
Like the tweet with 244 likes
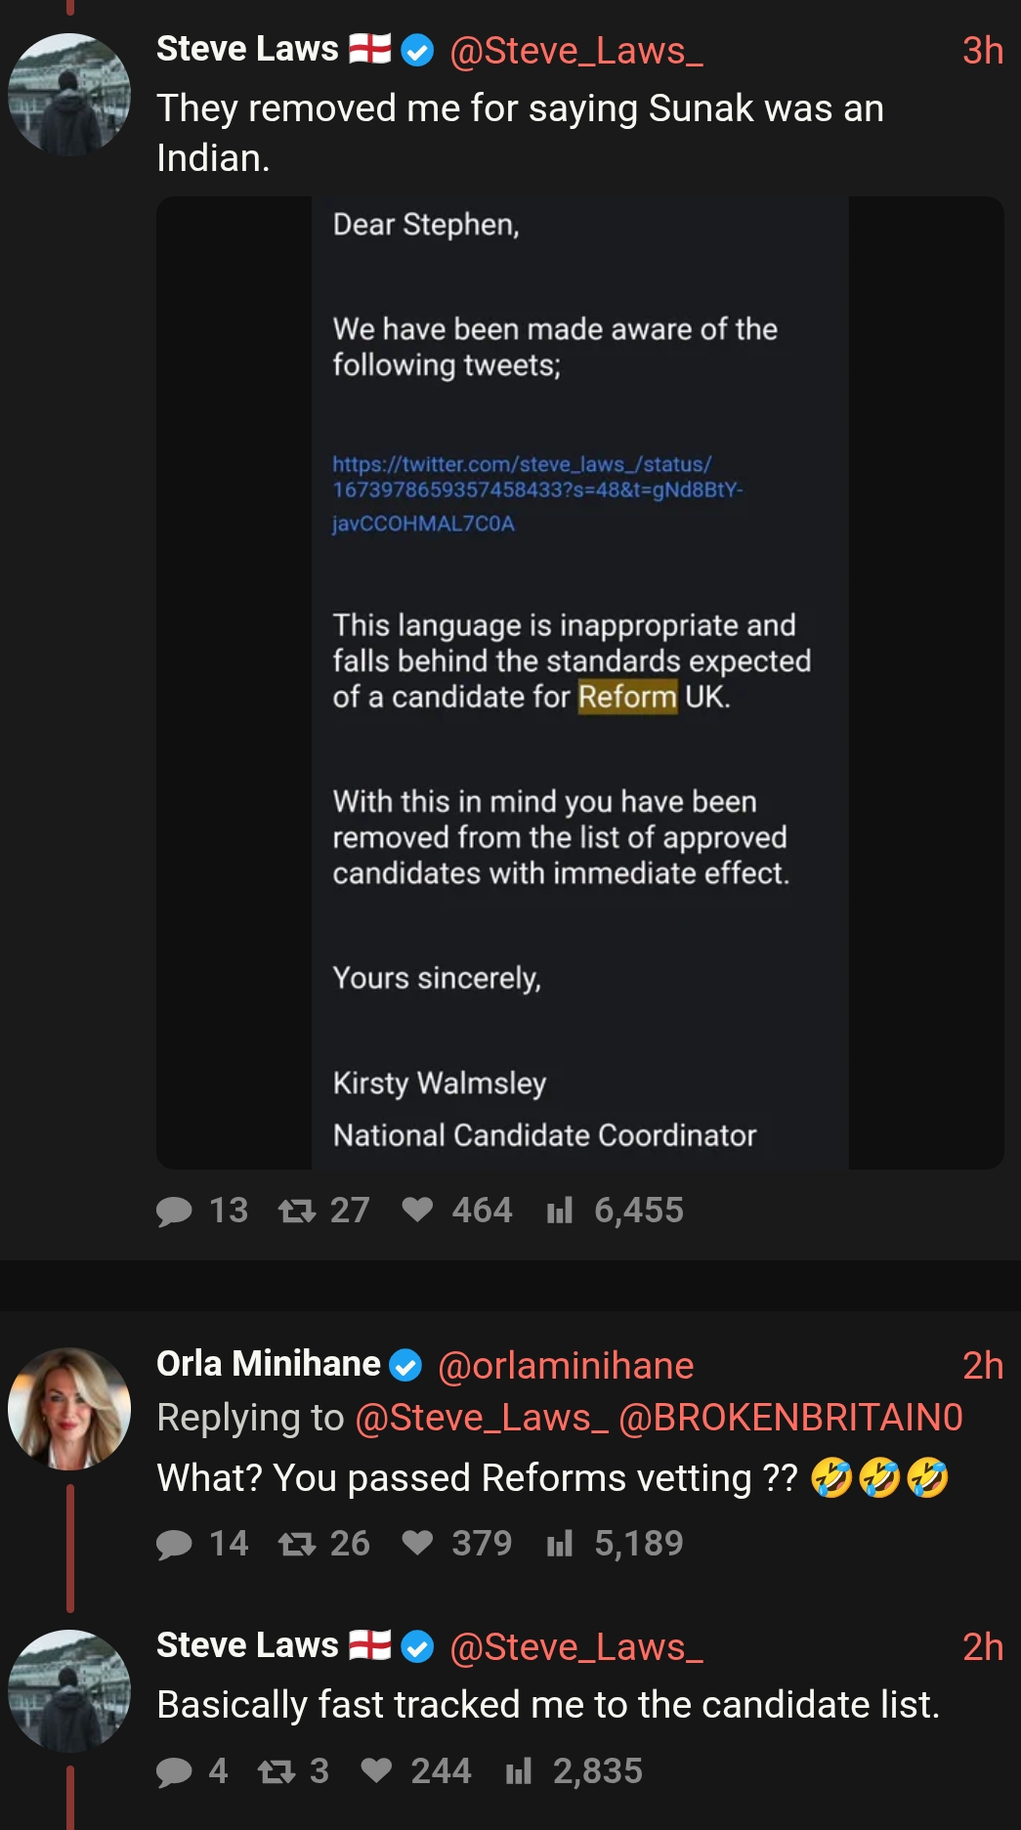[x=376, y=1770]
